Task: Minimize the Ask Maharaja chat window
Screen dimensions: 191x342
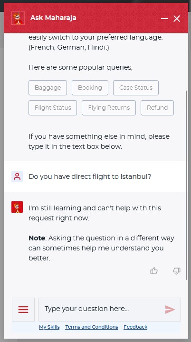Action: pos(164,19)
